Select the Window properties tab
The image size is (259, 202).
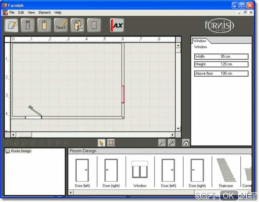tap(200, 41)
